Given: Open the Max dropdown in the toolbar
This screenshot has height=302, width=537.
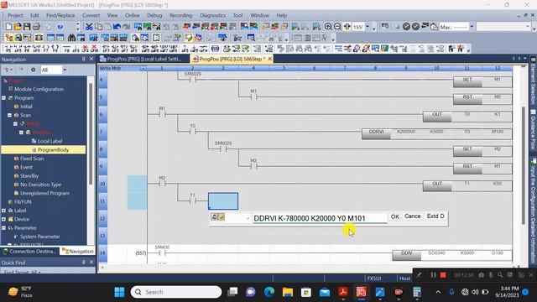Looking at the screenshot, I should tap(472, 26).
